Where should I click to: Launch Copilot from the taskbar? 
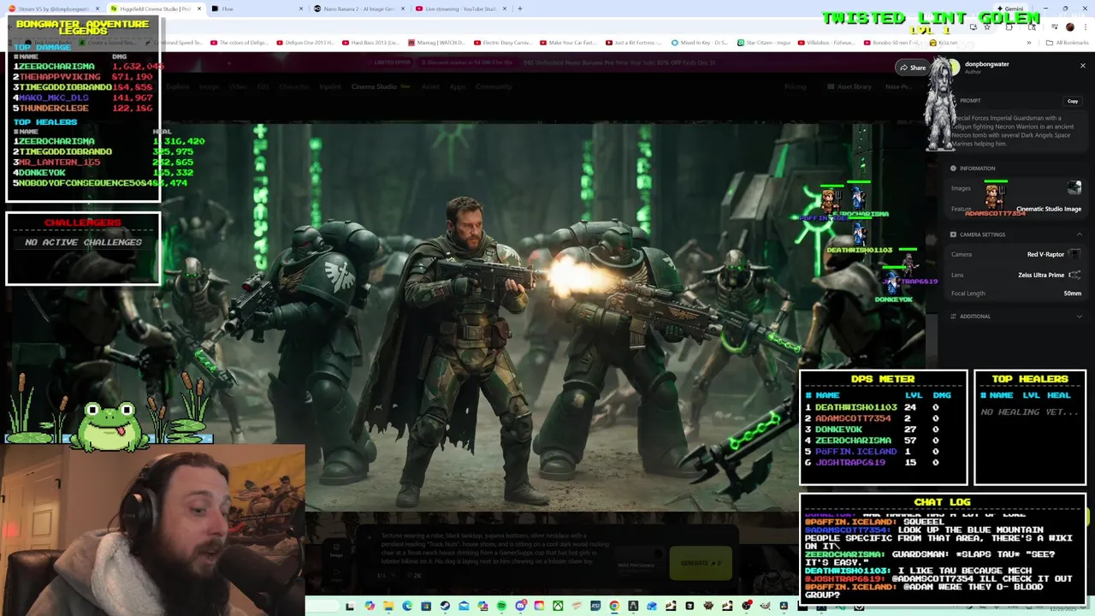click(370, 607)
